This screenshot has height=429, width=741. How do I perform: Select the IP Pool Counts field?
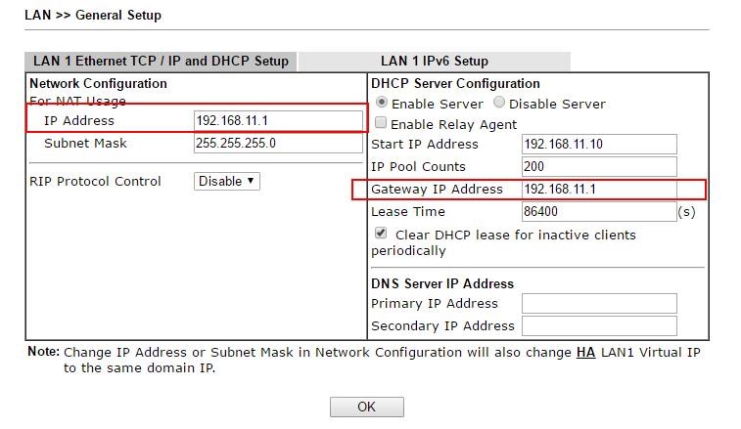click(598, 166)
